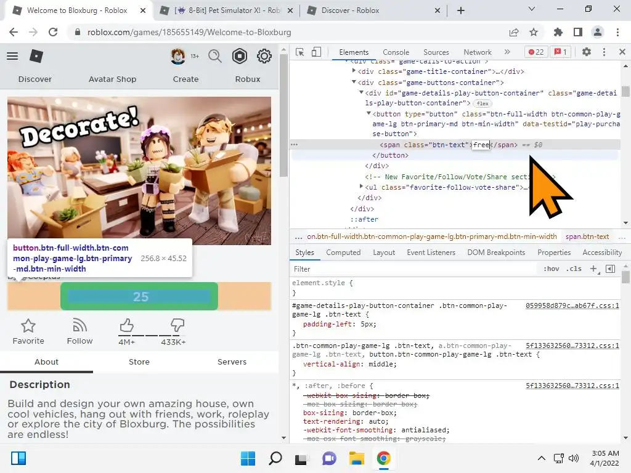Activate DevTools inspect element picker
The width and height of the screenshot is (631, 473).
coord(300,52)
